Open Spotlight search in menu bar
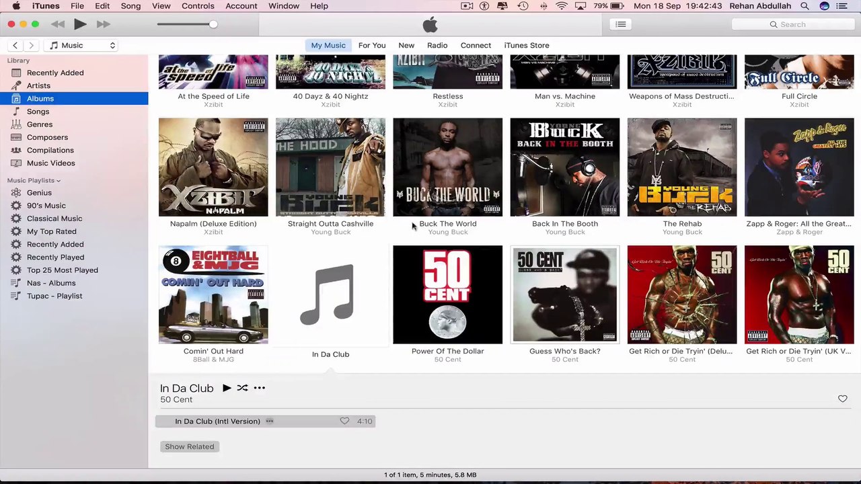 805,6
